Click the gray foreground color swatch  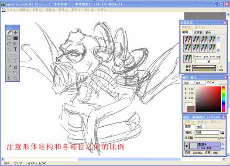(x=191, y=109)
